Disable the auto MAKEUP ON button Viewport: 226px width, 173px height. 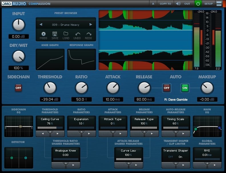185,88
